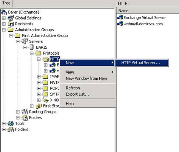Collapse the BARIS server node

point(25,47)
